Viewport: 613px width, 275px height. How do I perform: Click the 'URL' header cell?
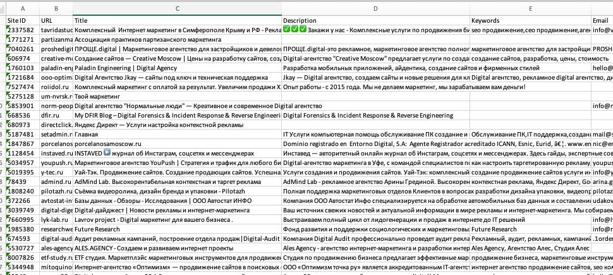point(56,20)
